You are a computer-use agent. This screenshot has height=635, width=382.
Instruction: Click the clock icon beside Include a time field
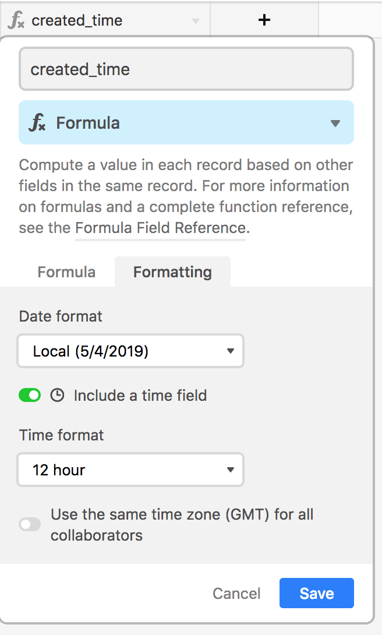pyautogui.click(x=57, y=396)
